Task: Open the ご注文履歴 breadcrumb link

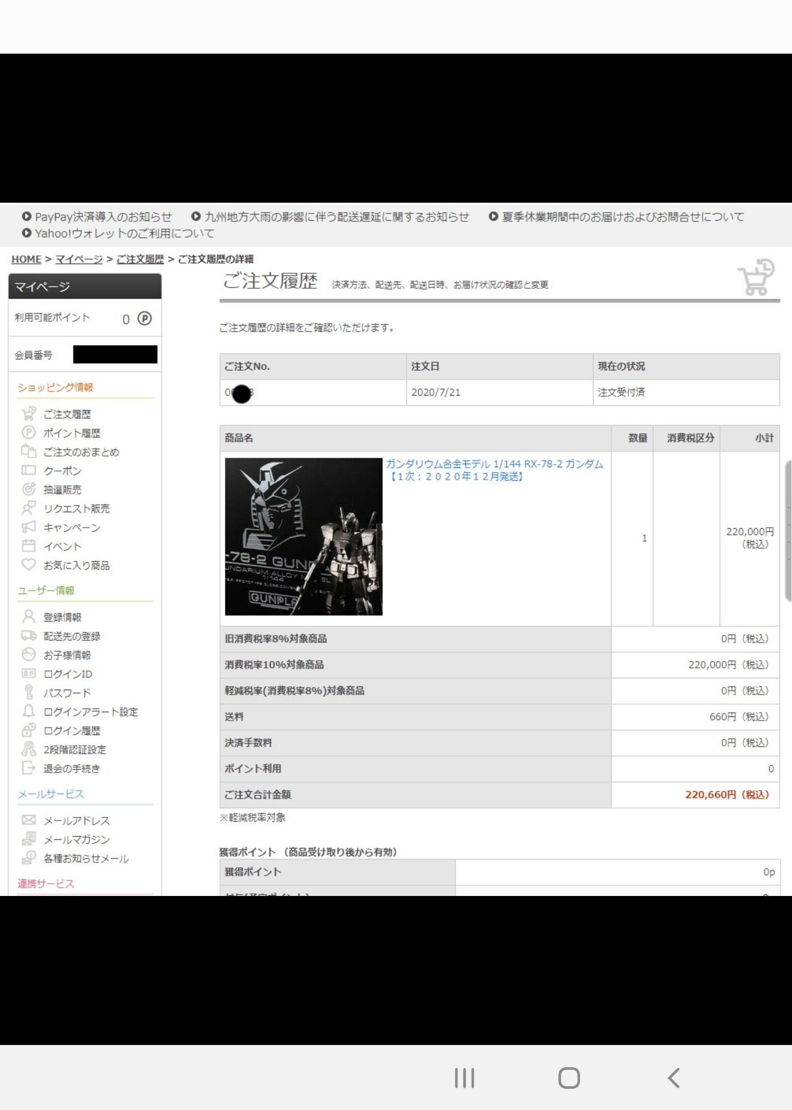Action: pos(140,259)
